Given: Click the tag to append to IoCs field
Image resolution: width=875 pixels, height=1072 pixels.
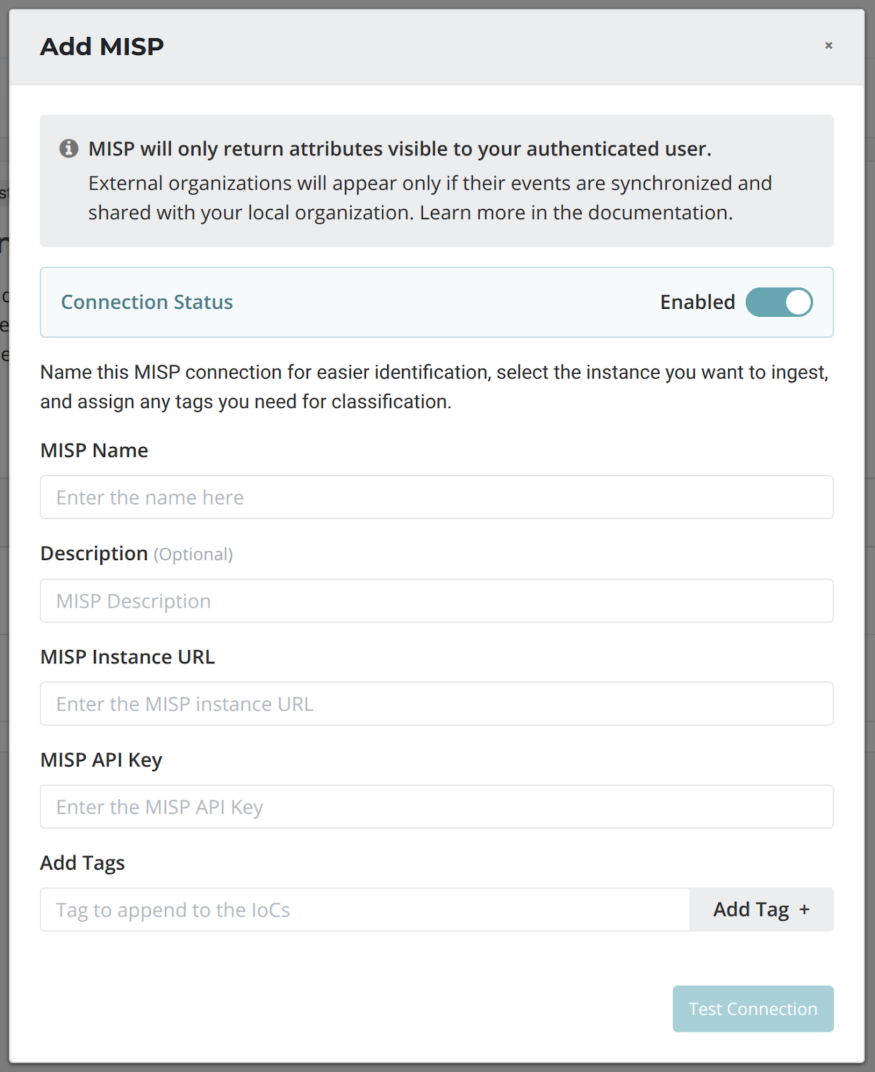Looking at the screenshot, I should pos(364,910).
